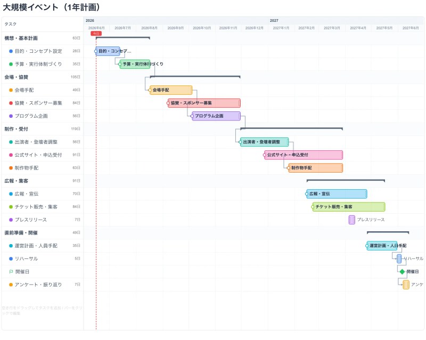Select the purple プレスリリース bar in chart
This screenshot has height=340, width=426.
tap(352, 220)
